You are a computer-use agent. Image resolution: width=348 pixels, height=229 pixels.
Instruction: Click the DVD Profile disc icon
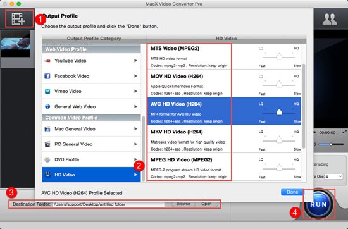(47, 159)
